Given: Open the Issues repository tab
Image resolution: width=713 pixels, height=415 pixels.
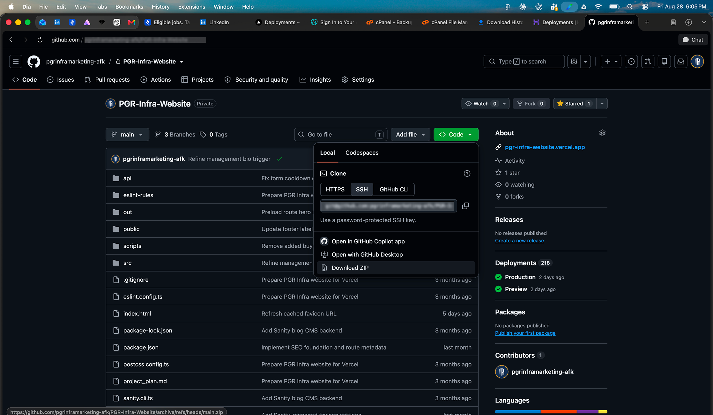Looking at the screenshot, I should tap(61, 80).
